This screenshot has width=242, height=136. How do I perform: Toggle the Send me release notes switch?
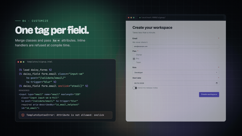click(135, 88)
